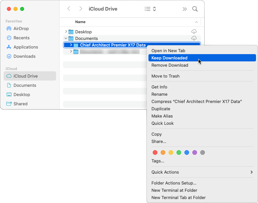258x203 pixels.
Task: Choose New Terminal Tab at Folder
Action: 202,197
